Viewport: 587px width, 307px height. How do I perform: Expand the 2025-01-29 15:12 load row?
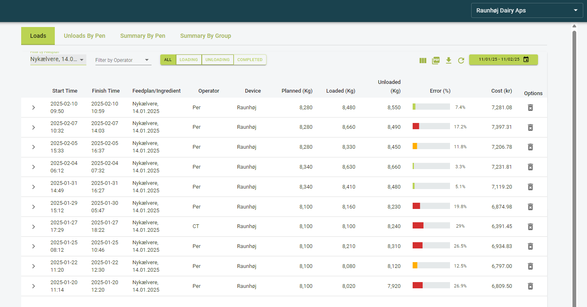click(x=34, y=207)
